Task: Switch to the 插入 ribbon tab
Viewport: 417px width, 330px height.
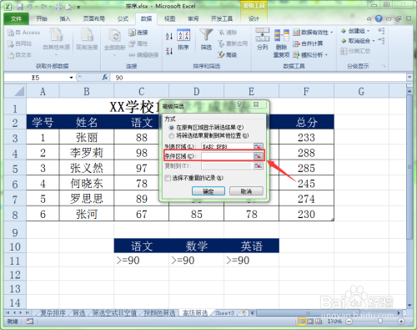Action: [x=65, y=18]
